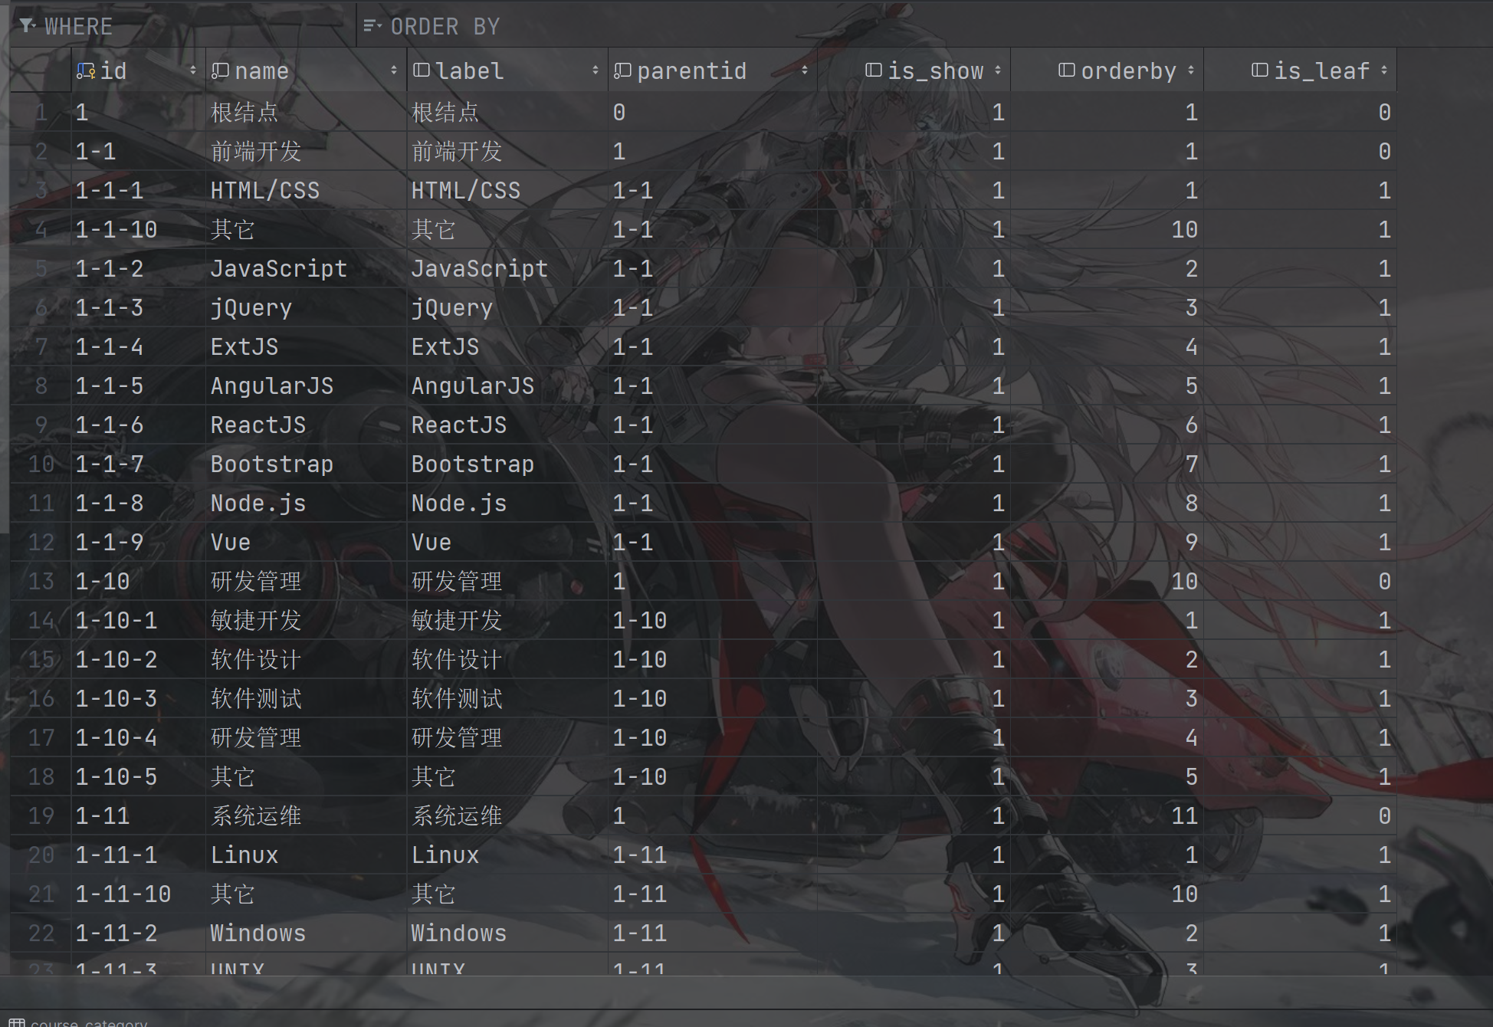The height and width of the screenshot is (1027, 1493).
Task: Click parentid cell '0' of root row
Action: 712,113
